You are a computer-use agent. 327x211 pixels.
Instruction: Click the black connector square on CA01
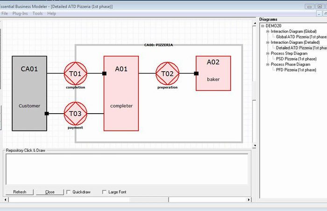(x=47, y=113)
